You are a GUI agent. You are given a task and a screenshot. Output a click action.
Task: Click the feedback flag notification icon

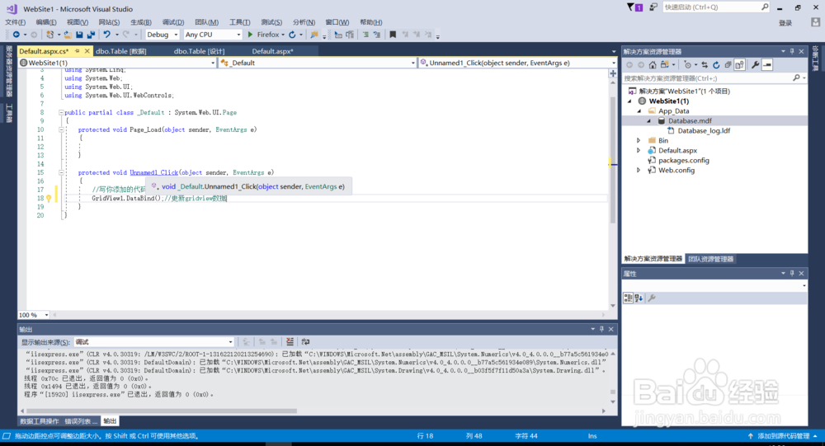click(634, 7)
